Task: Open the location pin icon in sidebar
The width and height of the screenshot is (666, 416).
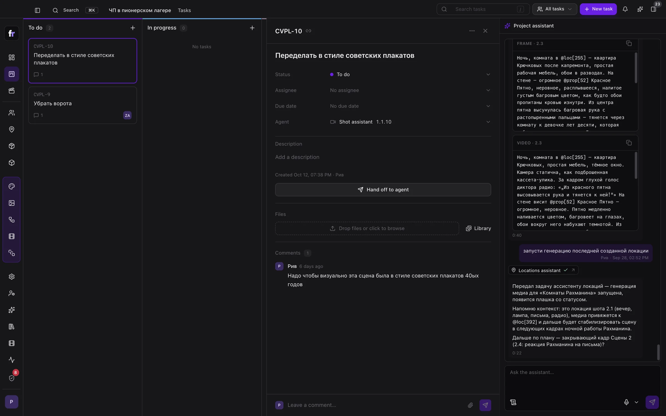Action: (x=11, y=130)
